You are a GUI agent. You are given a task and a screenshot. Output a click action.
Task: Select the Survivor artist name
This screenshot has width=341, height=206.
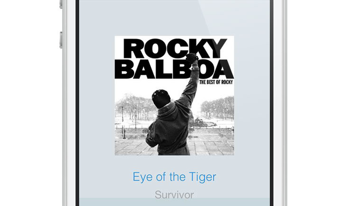[175, 195]
